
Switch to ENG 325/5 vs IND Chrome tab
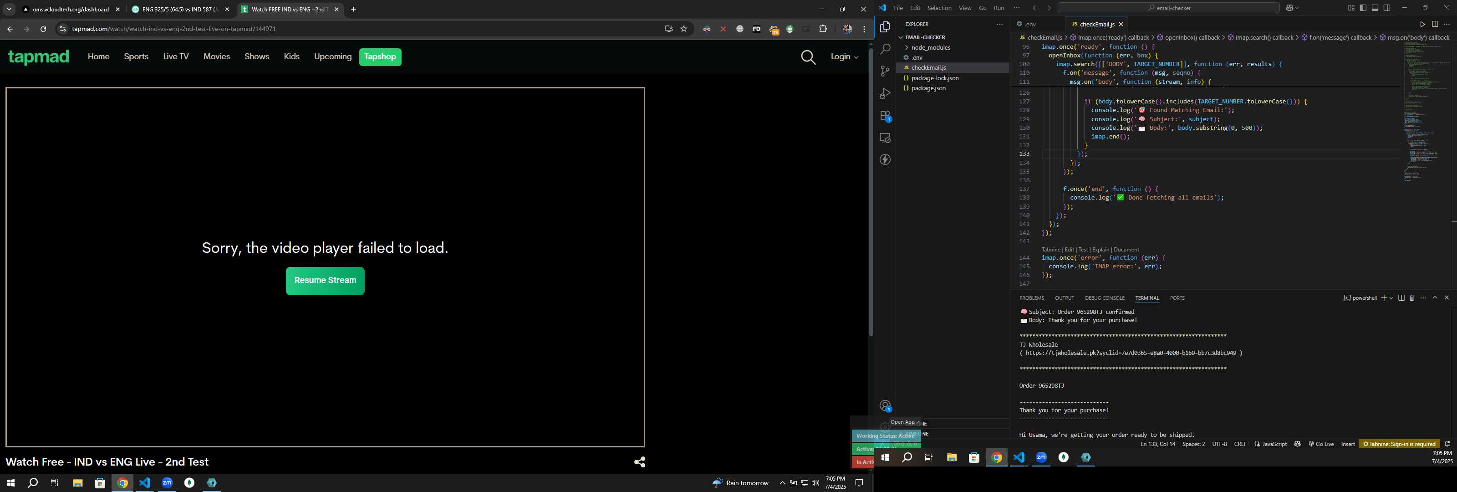[x=180, y=10]
